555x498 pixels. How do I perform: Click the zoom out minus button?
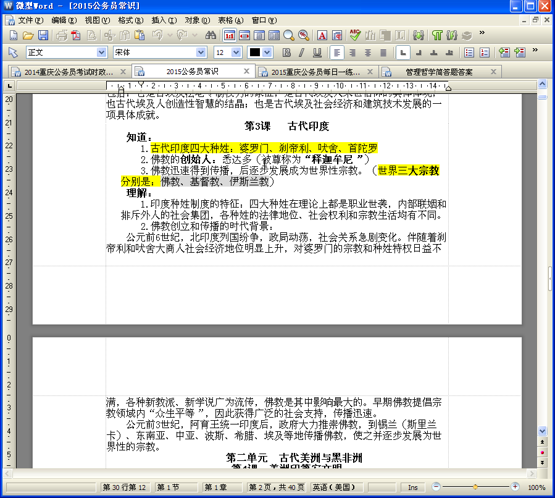tap(436, 487)
